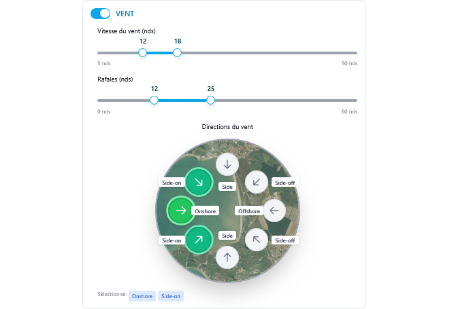The image size is (456, 309).
Task: Click the gusts maximum handle at 25
Action: tap(210, 100)
